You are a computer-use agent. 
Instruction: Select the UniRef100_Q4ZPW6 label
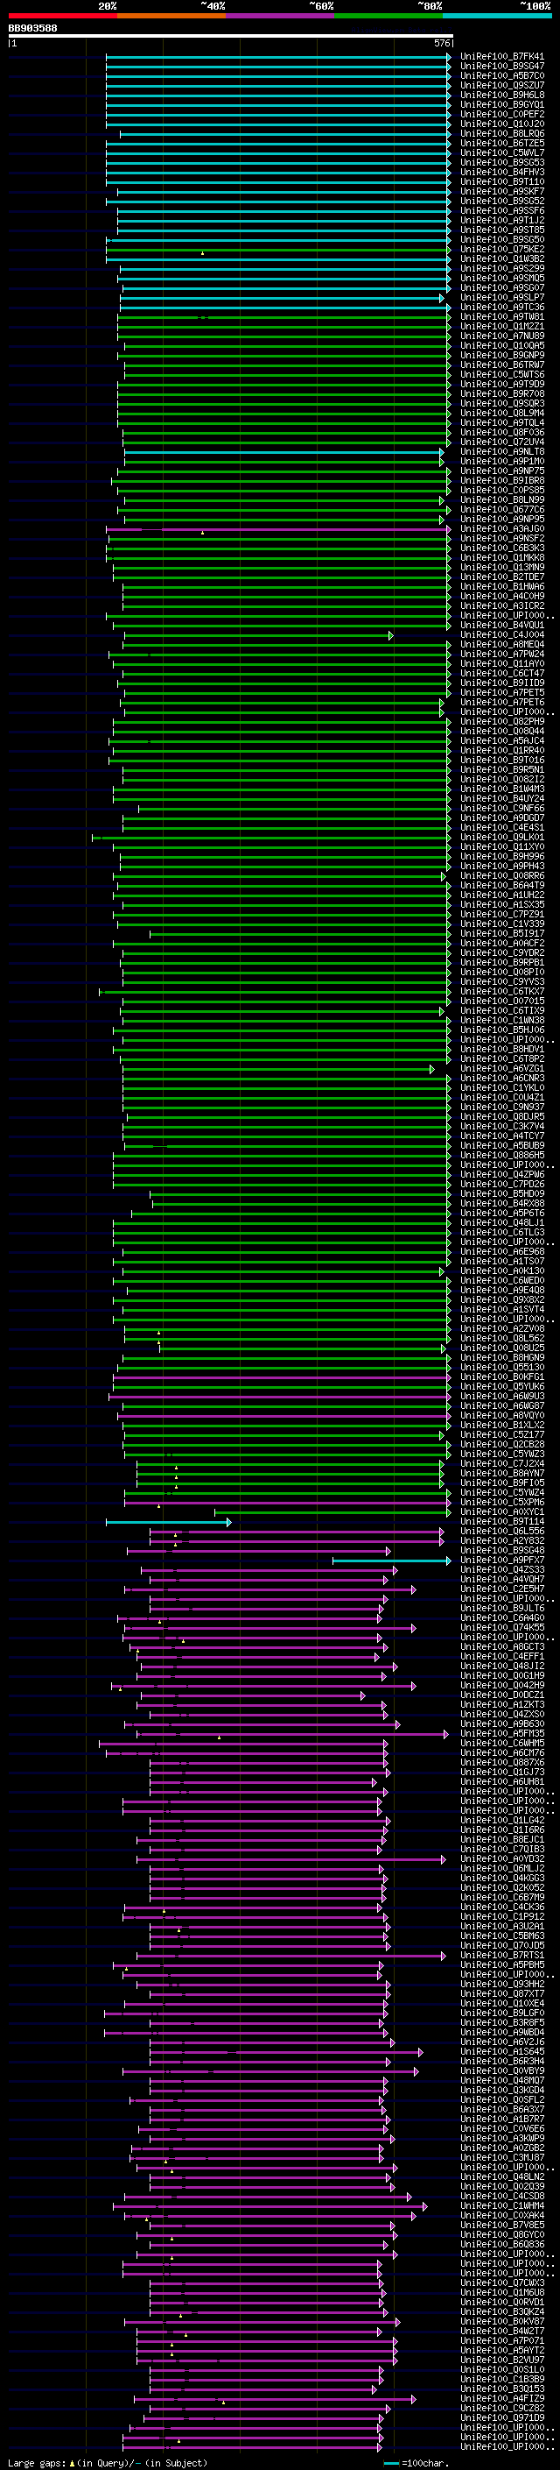(x=501, y=1175)
